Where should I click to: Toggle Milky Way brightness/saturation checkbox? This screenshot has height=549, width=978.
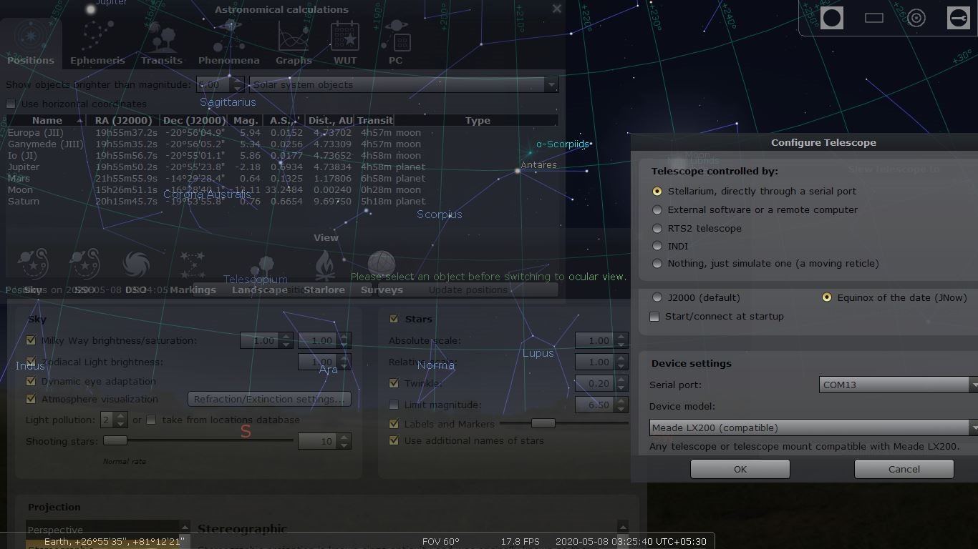point(31,340)
